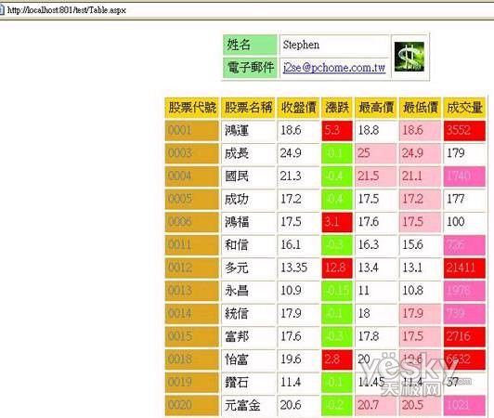Click the 電子郵件 label cell
The width and height of the screenshot is (494, 418).
pyautogui.click(x=250, y=68)
